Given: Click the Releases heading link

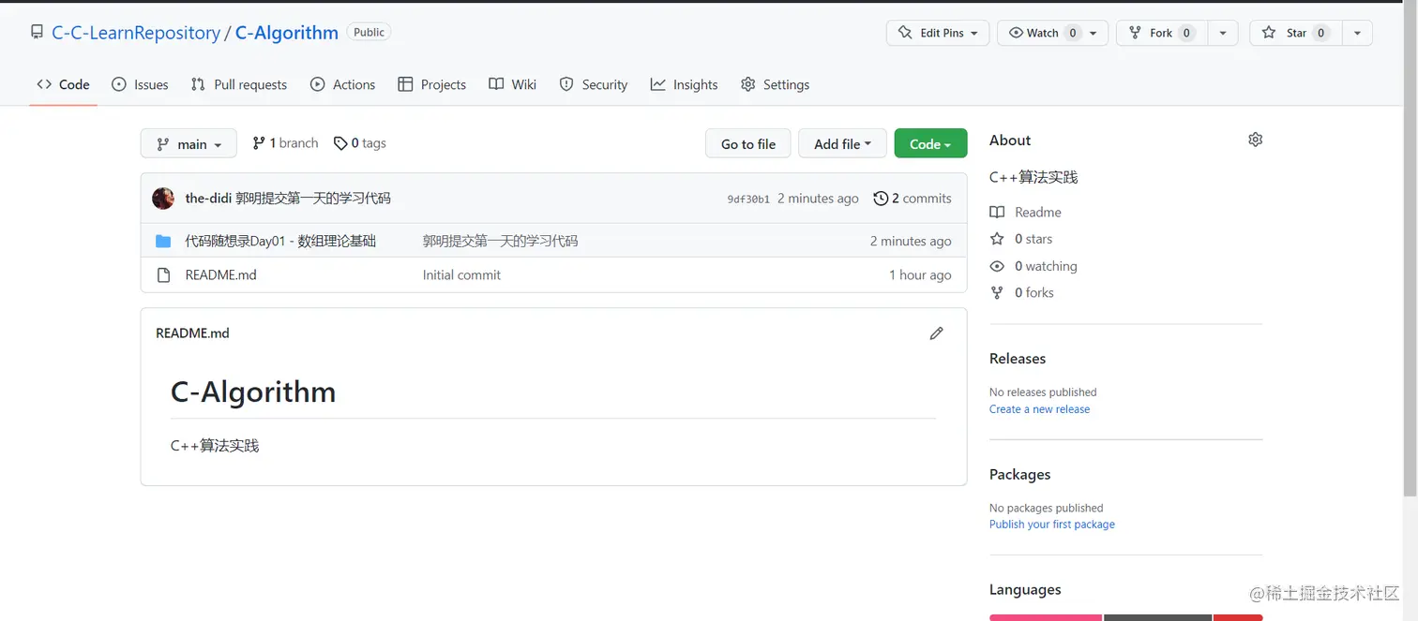Looking at the screenshot, I should tap(1018, 359).
